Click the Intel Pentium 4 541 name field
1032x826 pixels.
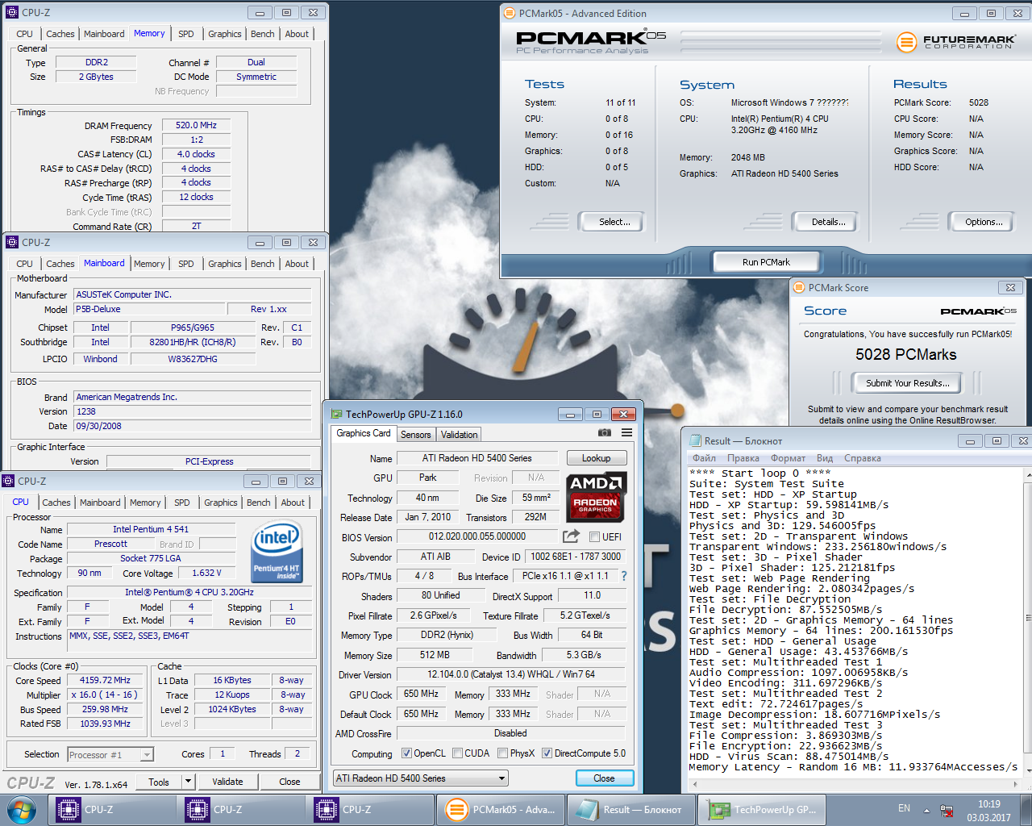pyautogui.click(x=151, y=529)
